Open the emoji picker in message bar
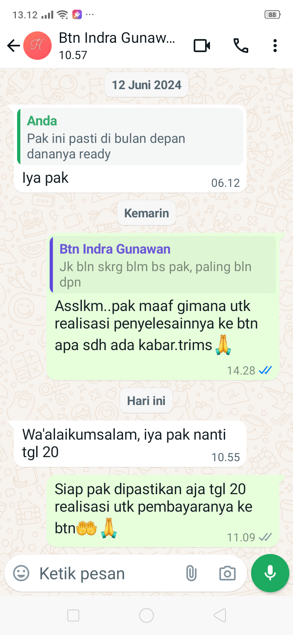 (21, 574)
